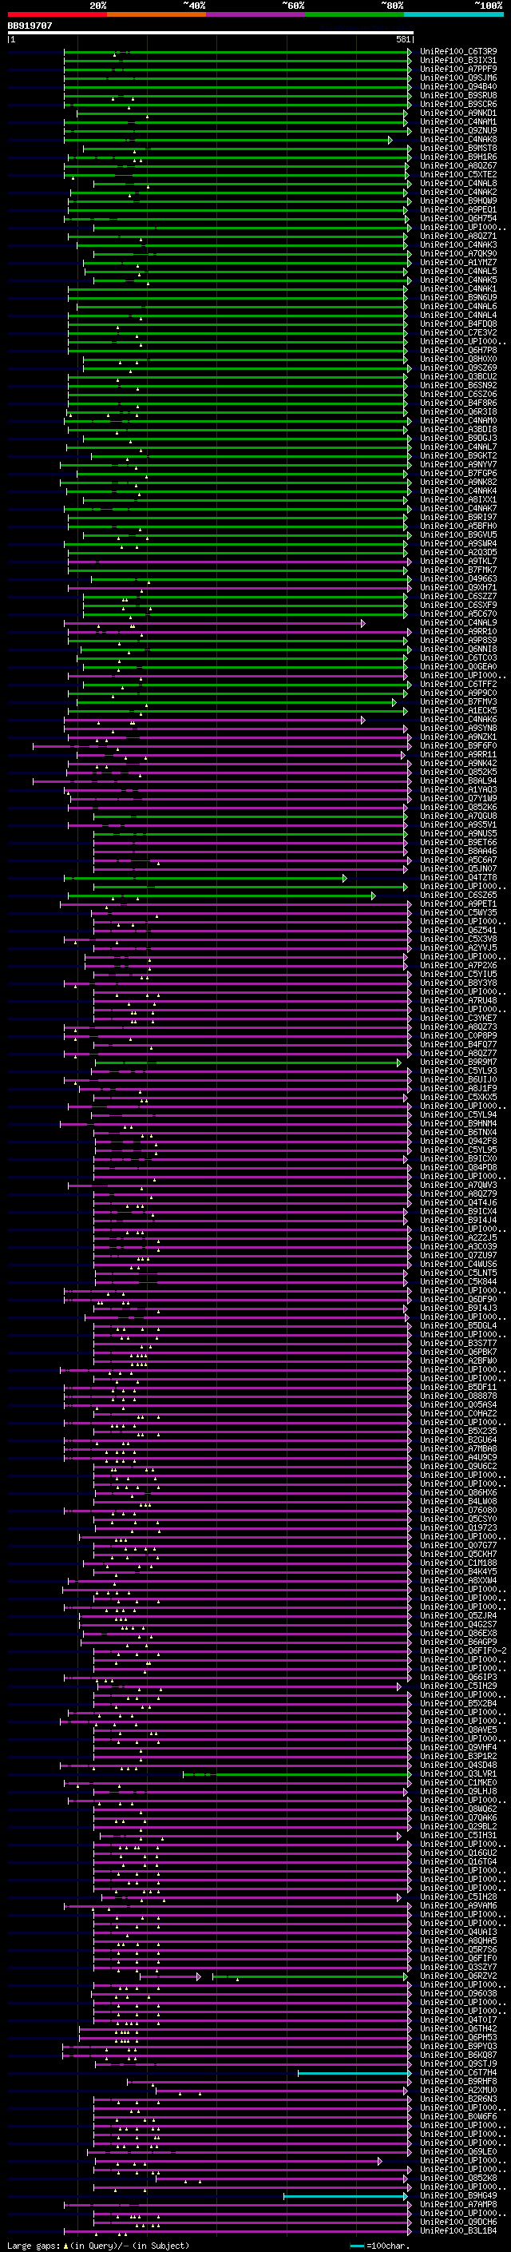Select the UniRef100_C4NAK8 label
The height and width of the screenshot is (2252, 511).
pos(458,140)
